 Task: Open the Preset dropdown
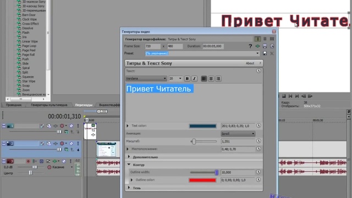257,53
